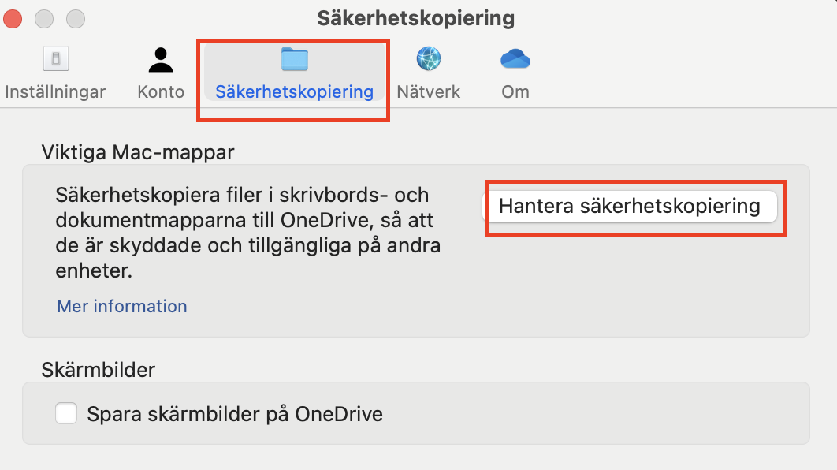Close the window with the red button

pos(14,18)
